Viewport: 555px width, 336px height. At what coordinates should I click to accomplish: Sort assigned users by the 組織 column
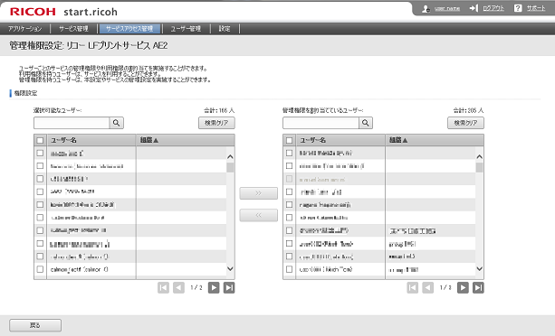pos(435,140)
